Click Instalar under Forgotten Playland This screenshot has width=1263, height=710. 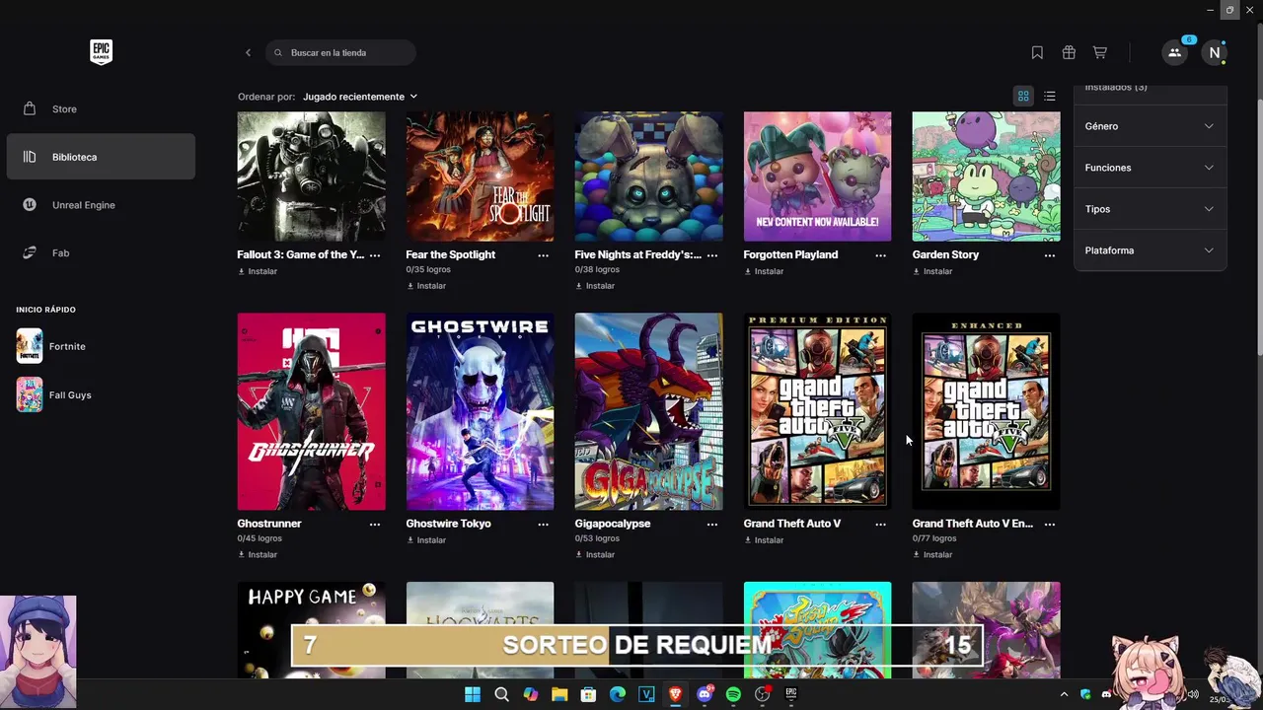click(x=764, y=271)
